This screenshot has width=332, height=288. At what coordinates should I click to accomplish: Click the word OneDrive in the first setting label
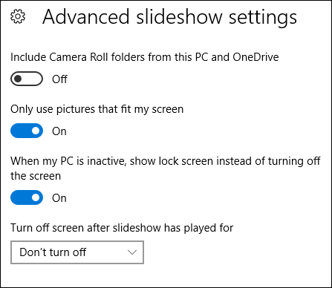pos(255,57)
